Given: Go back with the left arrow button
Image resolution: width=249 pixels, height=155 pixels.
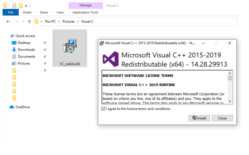Looking at the screenshot, I should [x=8, y=21].
